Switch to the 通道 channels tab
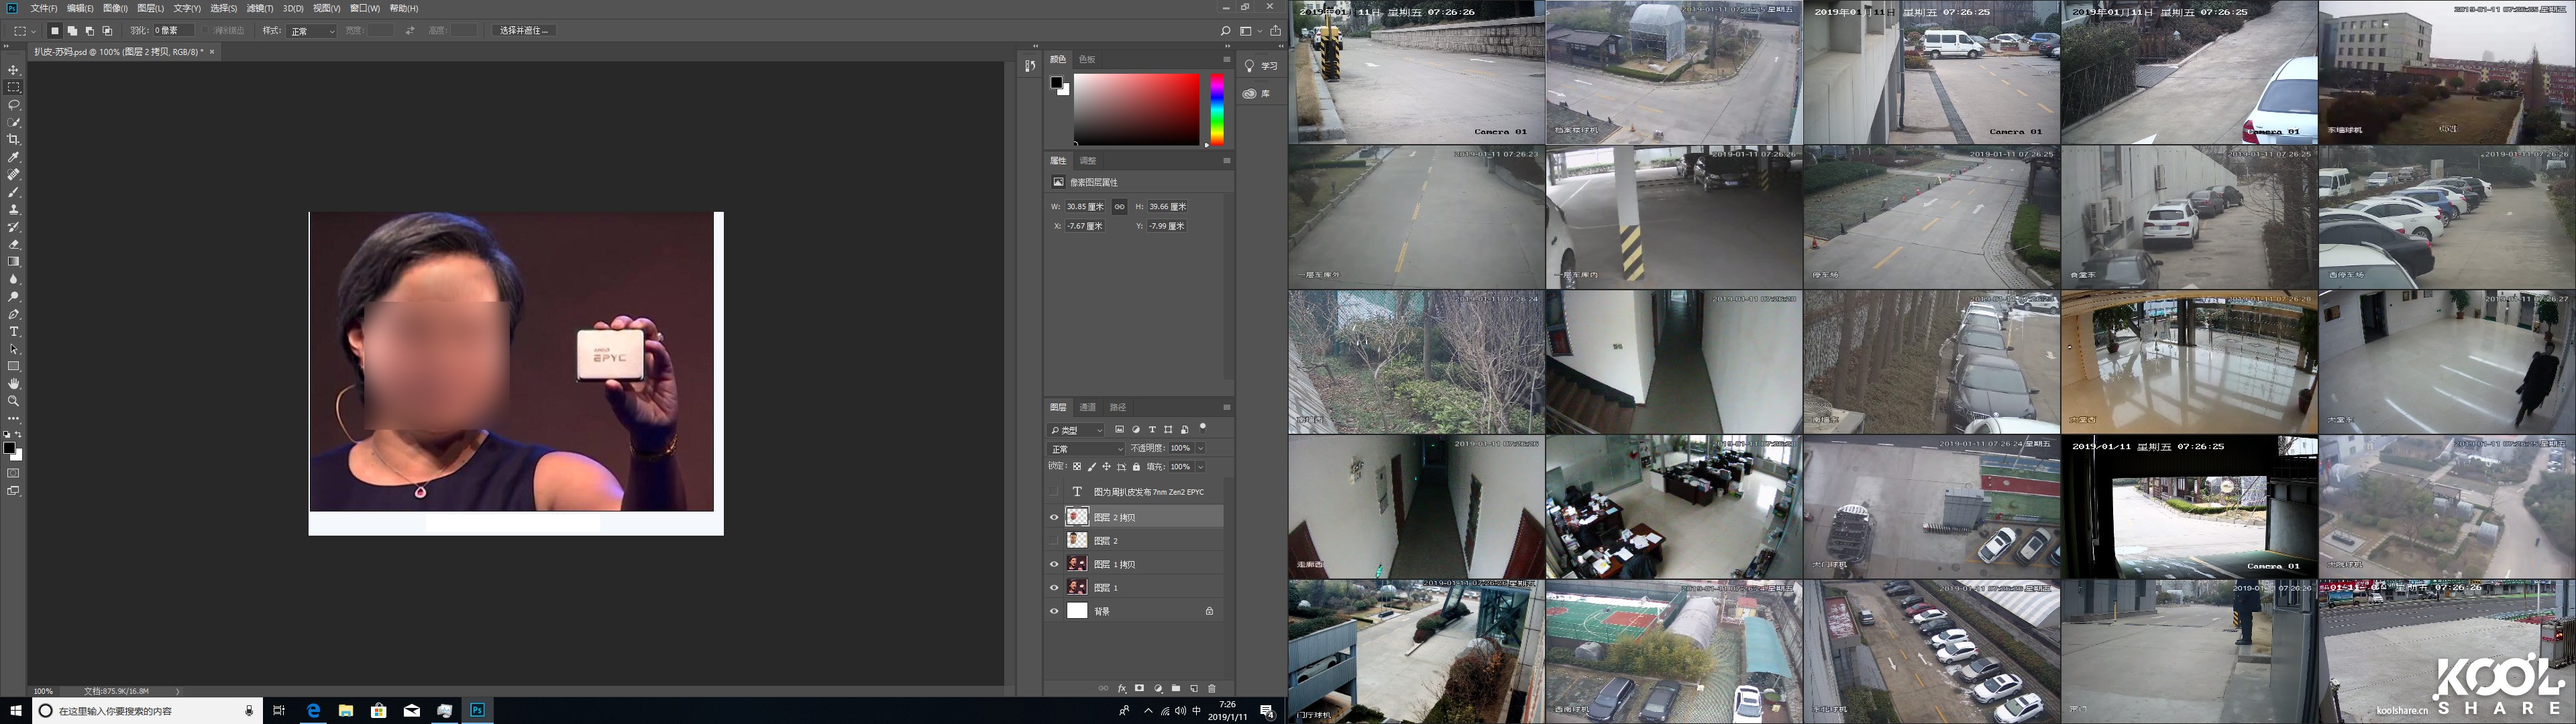 pyautogui.click(x=1088, y=407)
